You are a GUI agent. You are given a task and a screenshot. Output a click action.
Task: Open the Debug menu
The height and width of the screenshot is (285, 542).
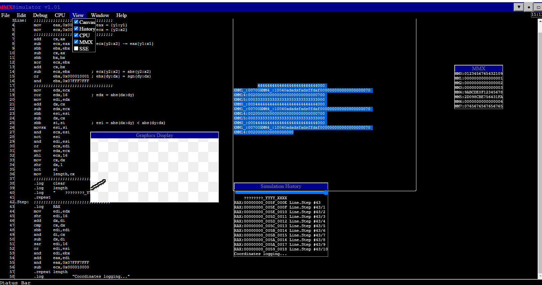[x=40, y=15]
